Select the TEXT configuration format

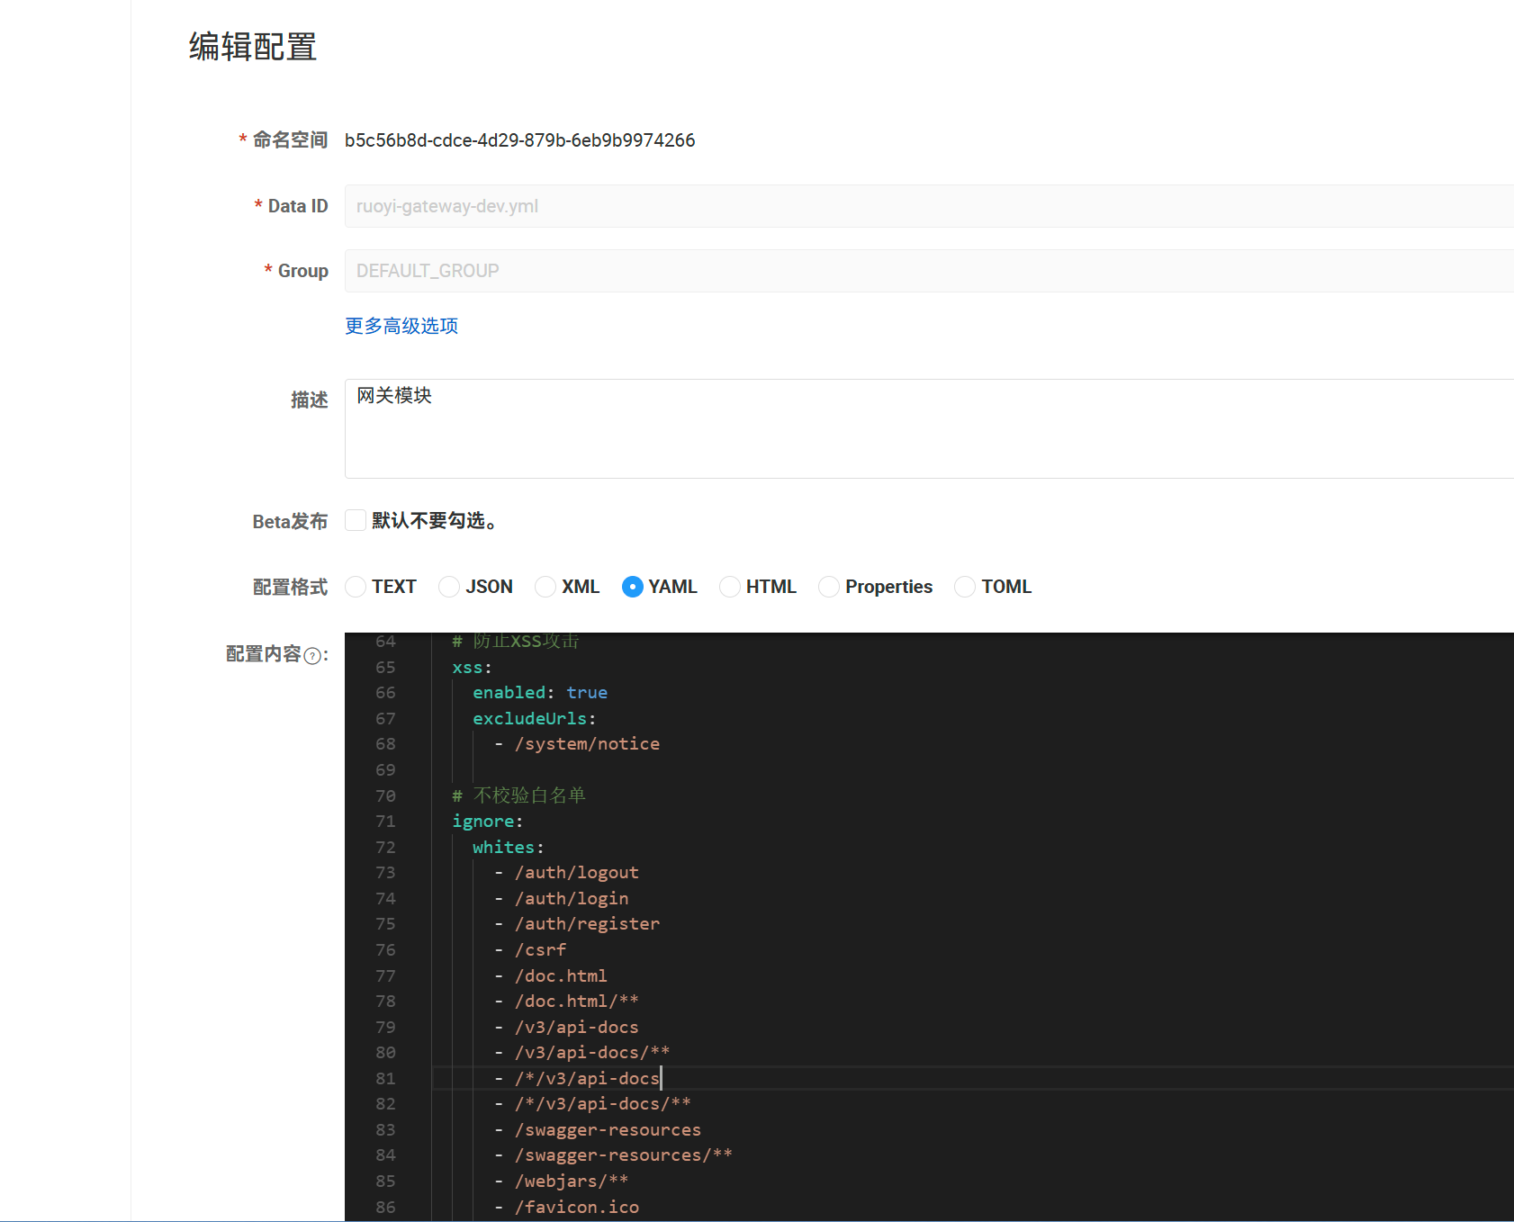[356, 587]
